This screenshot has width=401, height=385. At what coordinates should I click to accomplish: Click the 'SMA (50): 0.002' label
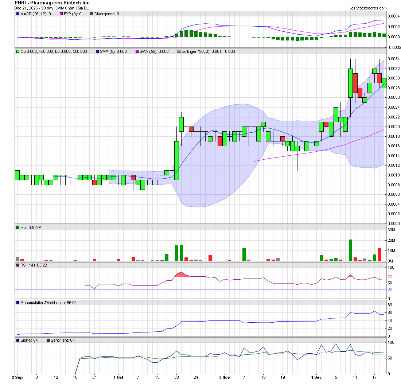(x=154, y=52)
